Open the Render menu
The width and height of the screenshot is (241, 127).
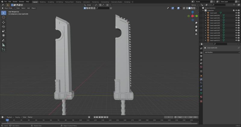click(15, 2)
